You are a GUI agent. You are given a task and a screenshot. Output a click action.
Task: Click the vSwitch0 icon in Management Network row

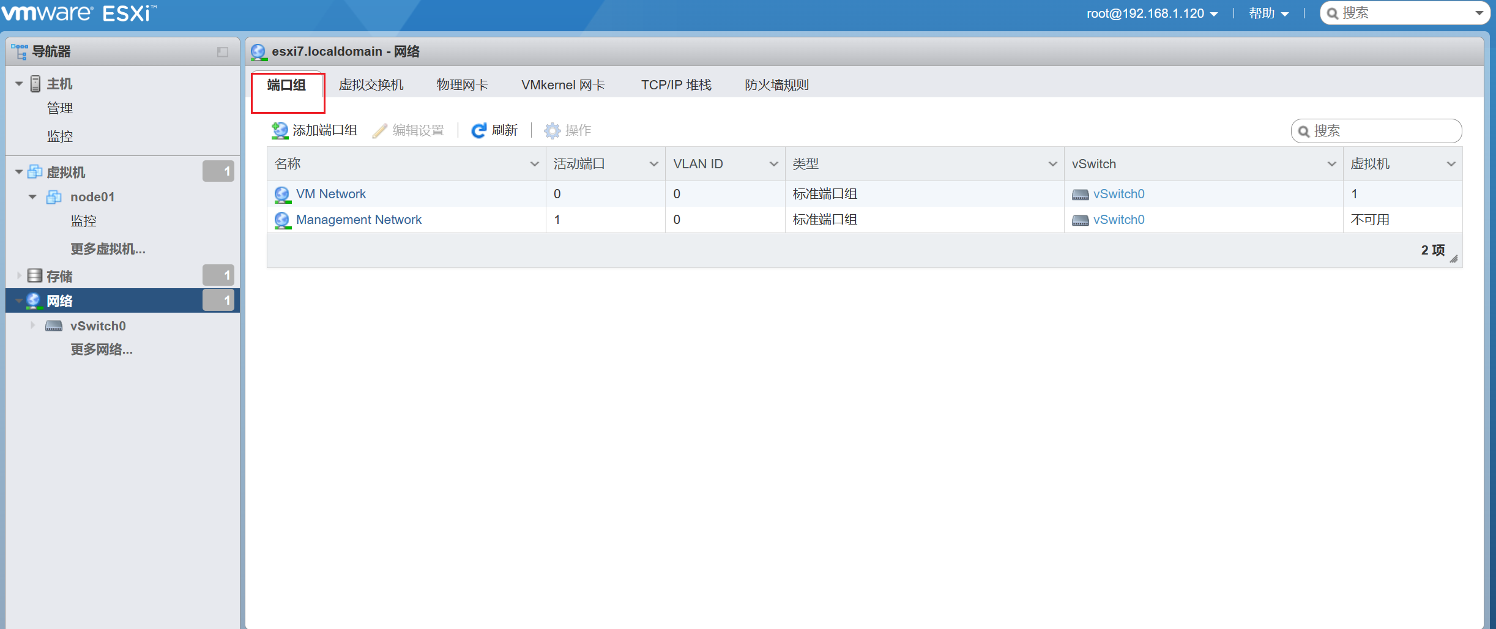pos(1081,220)
